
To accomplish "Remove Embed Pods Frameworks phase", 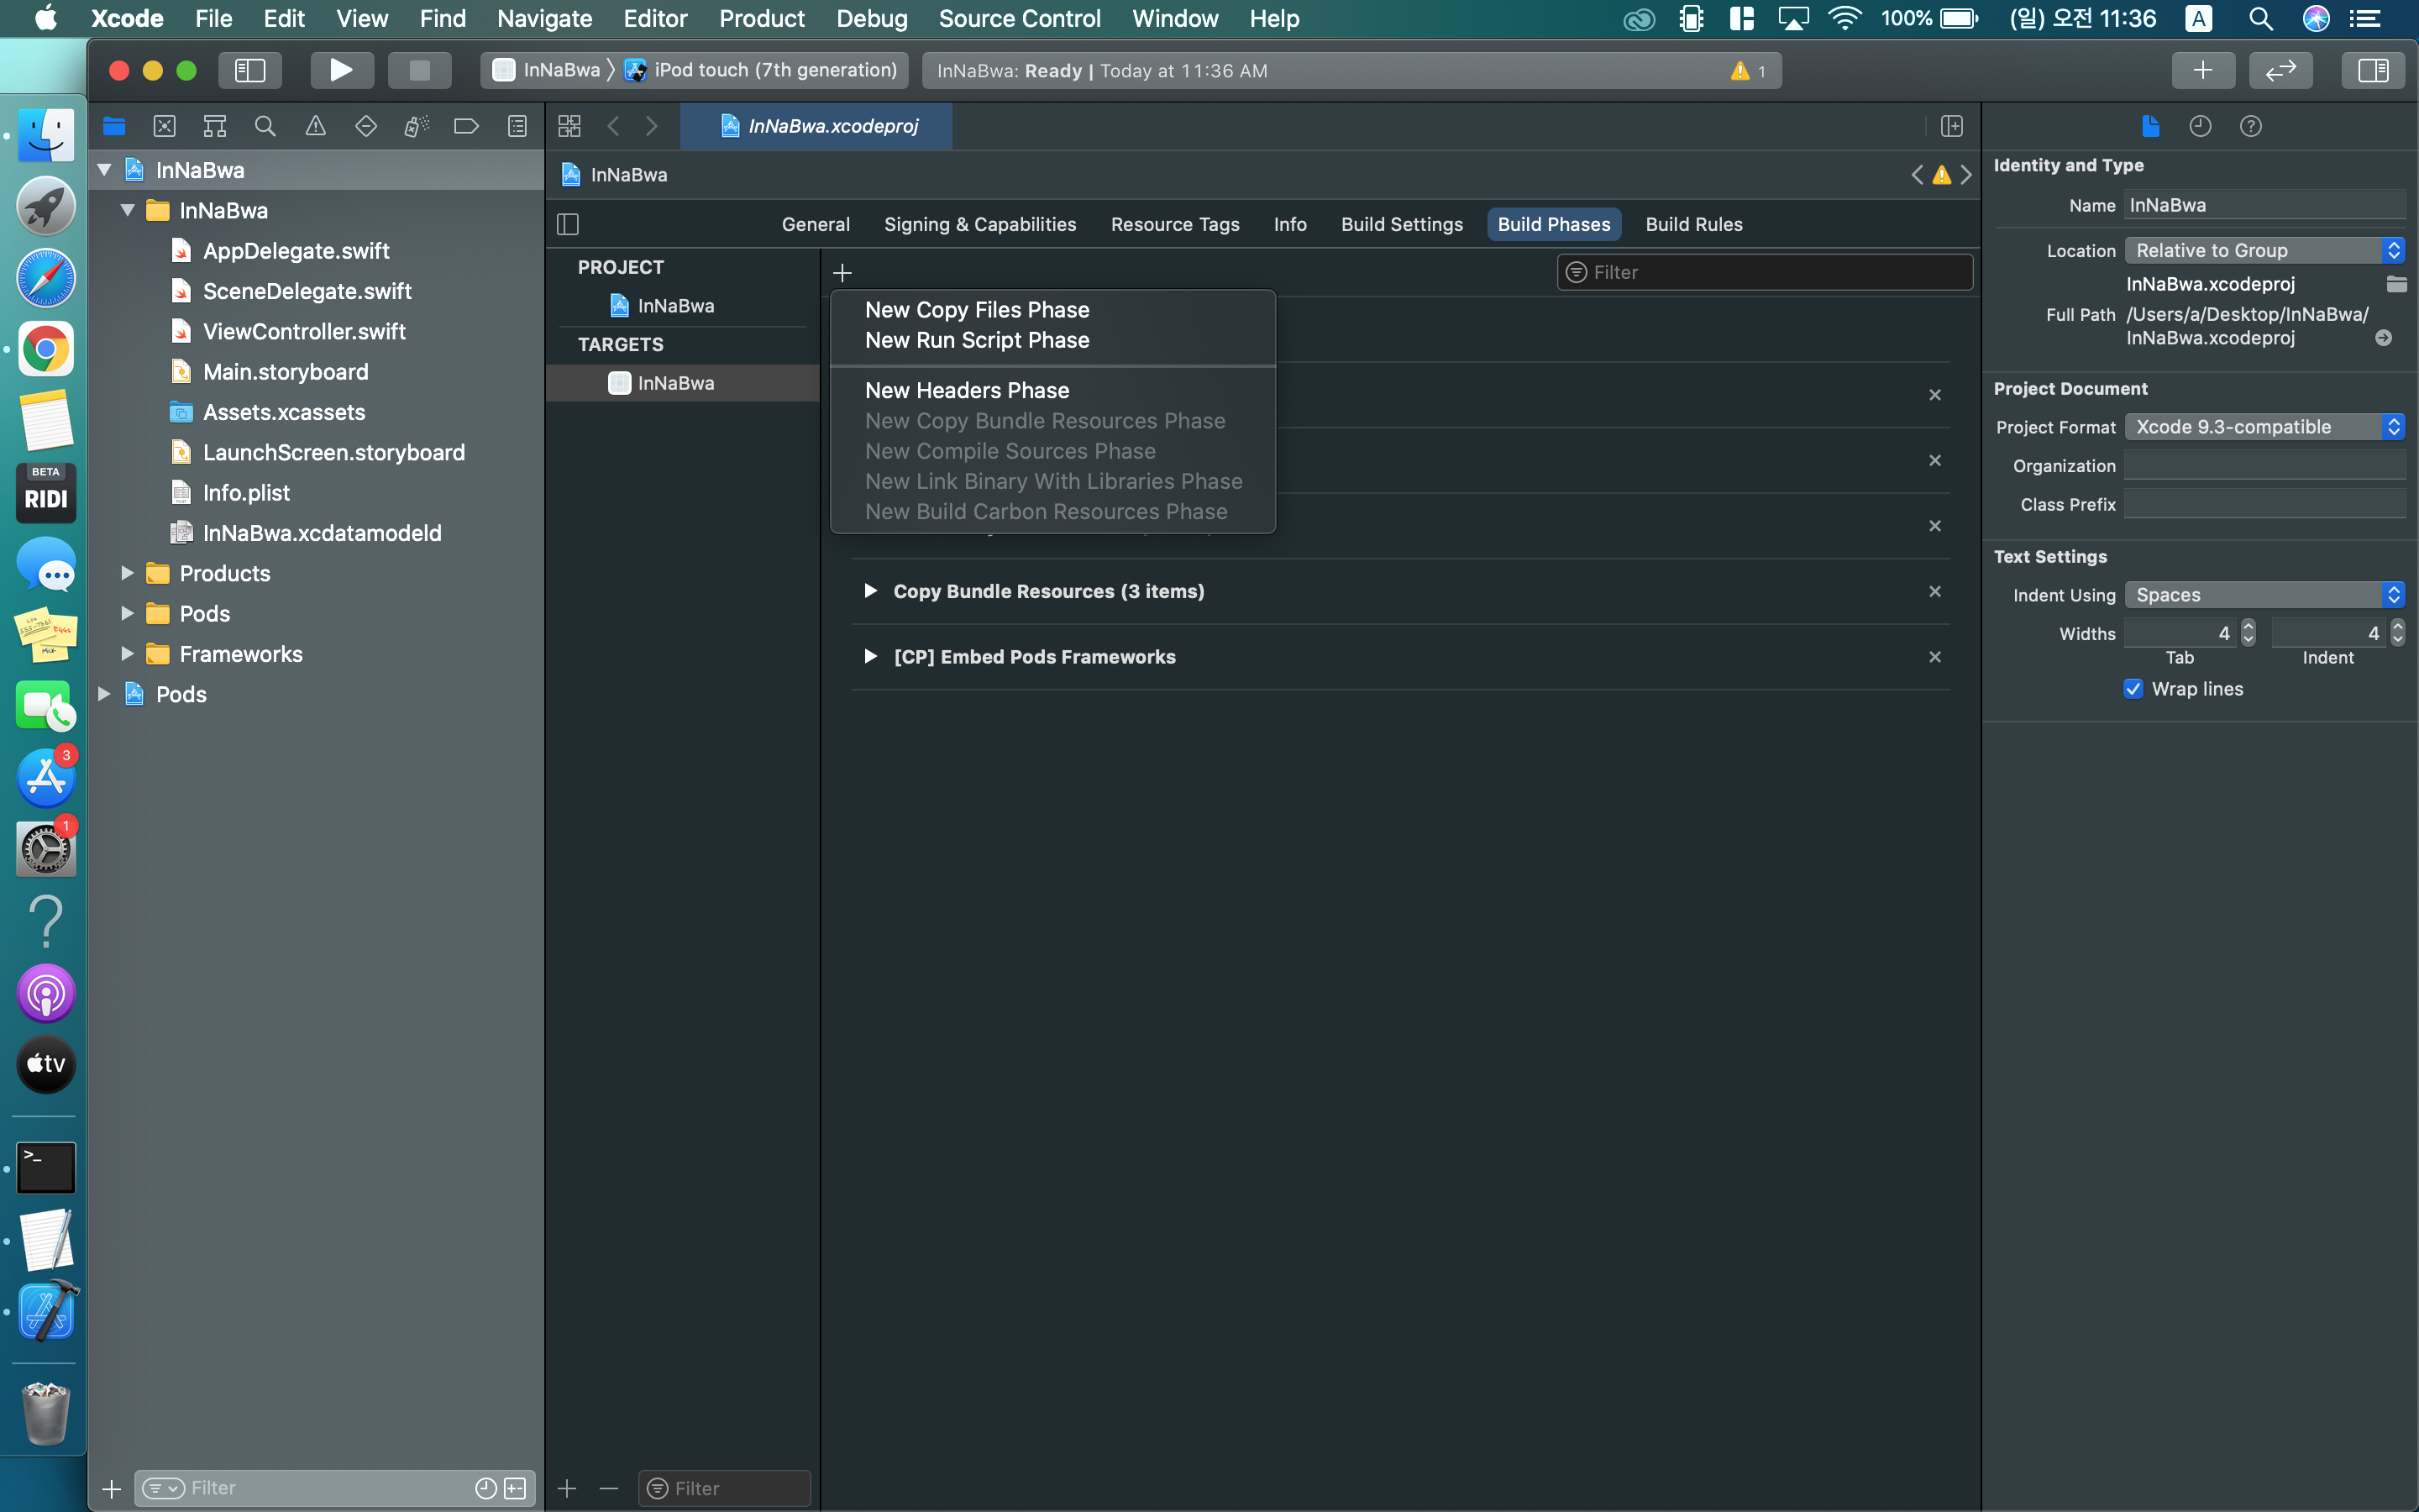I will pyautogui.click(x=1934, y=657).
